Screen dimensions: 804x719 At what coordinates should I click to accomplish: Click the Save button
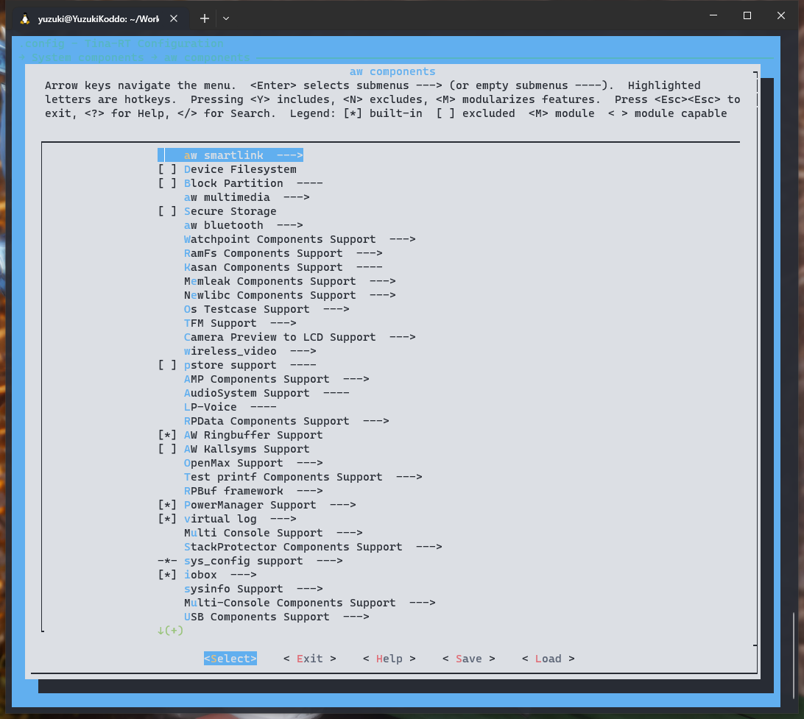pos(468,659)
